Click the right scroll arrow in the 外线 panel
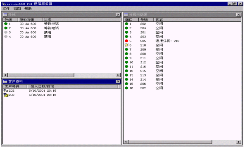The image size is (245, 148). (118, 75)
